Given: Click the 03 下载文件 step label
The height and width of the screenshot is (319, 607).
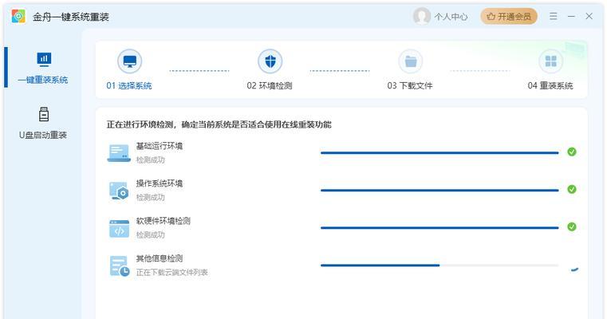Looking at the screenshot, I should click(410, 85).
